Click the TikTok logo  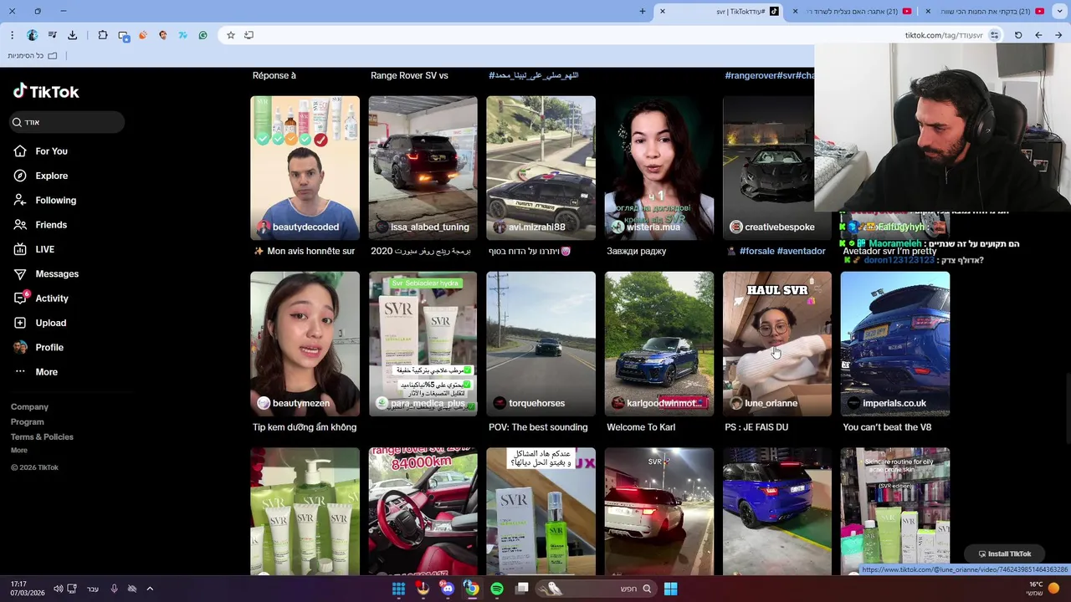(46, 91)
